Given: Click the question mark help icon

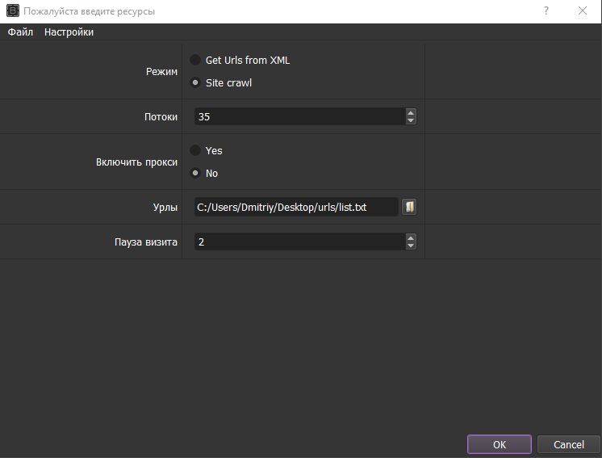Looking at the screenshot, I should click(546, 11).
